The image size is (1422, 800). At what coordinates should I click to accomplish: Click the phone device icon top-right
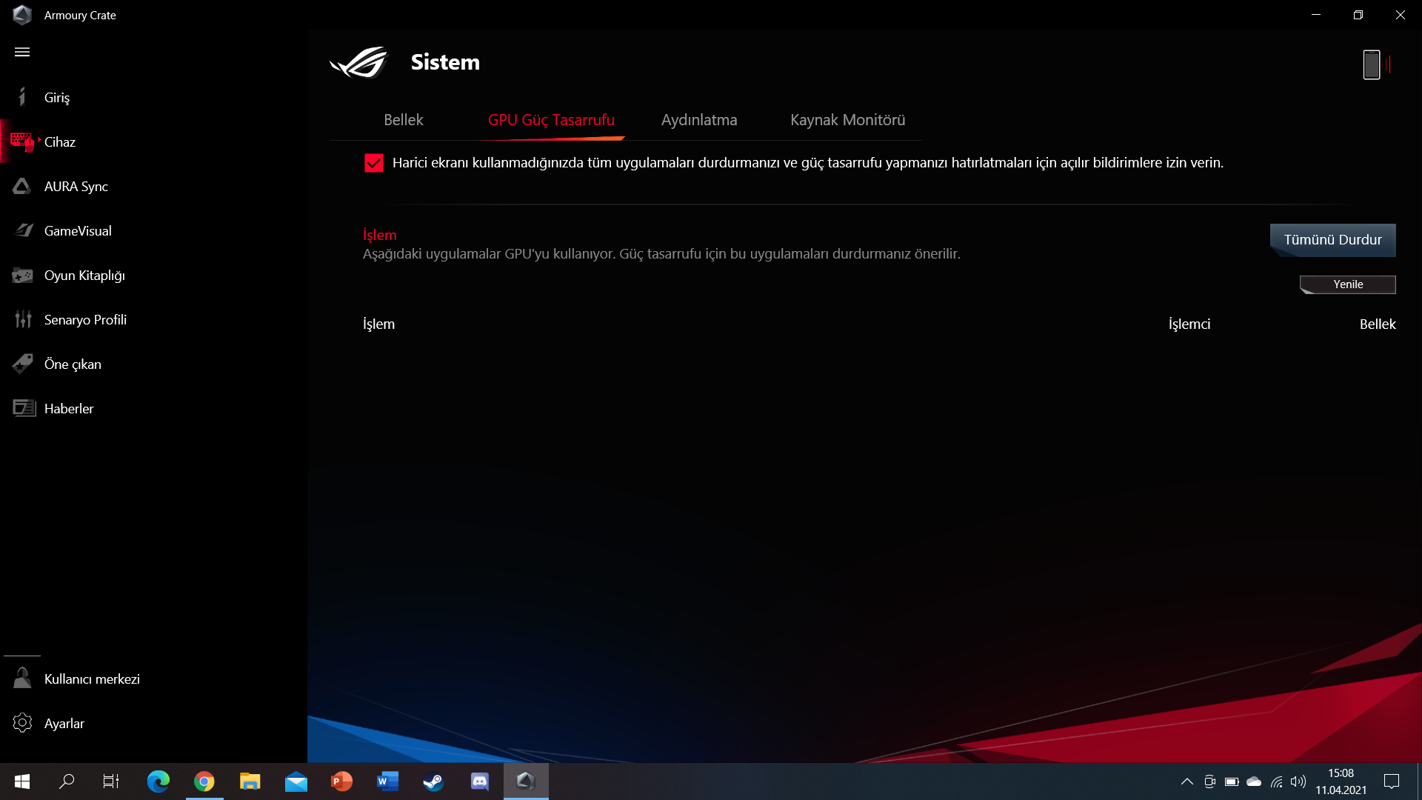tap(1372, 64)
